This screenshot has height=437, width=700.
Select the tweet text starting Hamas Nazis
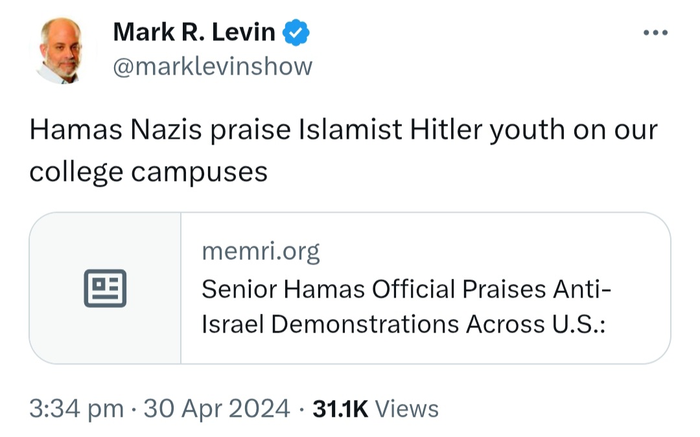344,151
